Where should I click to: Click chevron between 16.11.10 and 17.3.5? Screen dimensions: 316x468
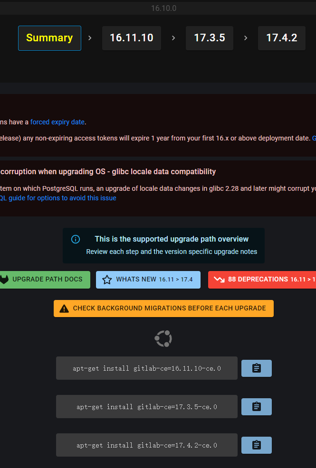tap(173, 38)
